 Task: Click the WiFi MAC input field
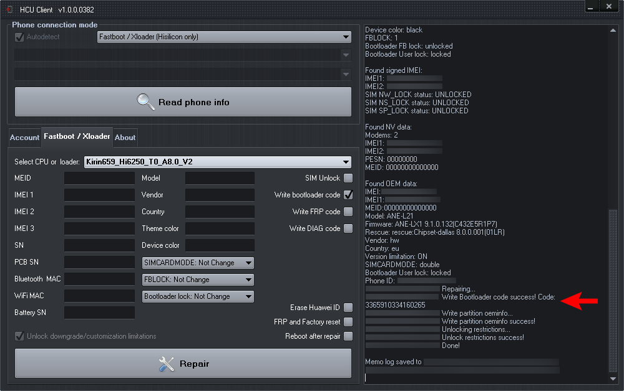[99, 296]
